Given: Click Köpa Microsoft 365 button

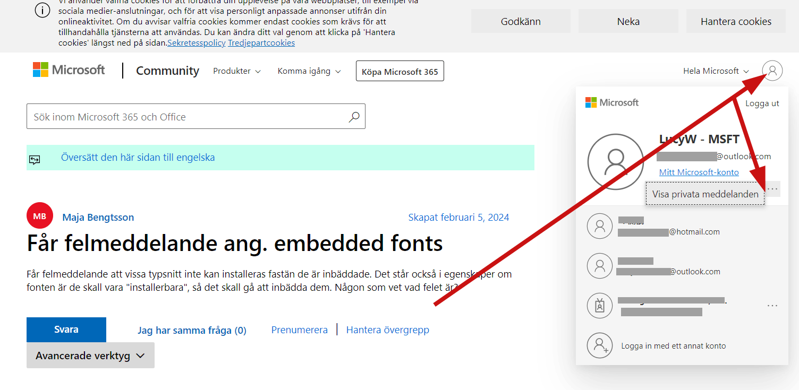Looking at the screenshot, I should 400,71.
